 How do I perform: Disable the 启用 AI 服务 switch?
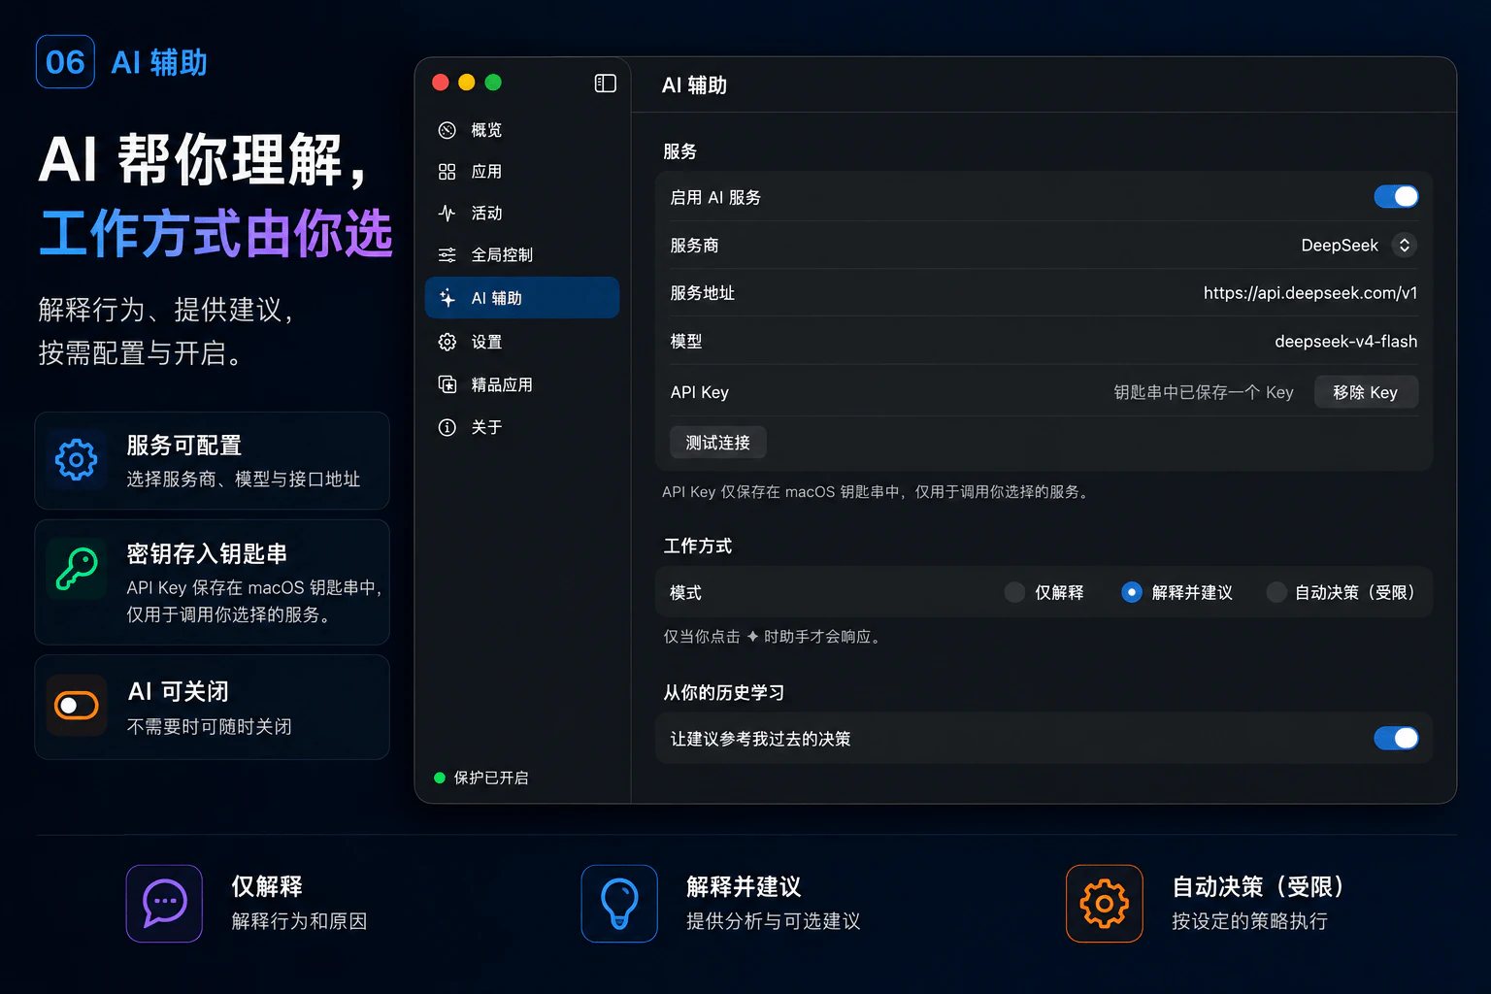pyautogui.click(x=1396, y=197)
